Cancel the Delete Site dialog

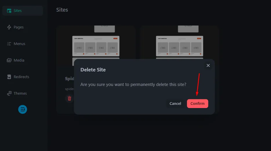[x=175, y=104]
